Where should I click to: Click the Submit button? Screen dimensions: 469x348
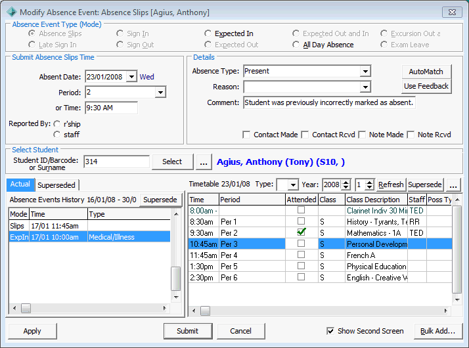188,331
